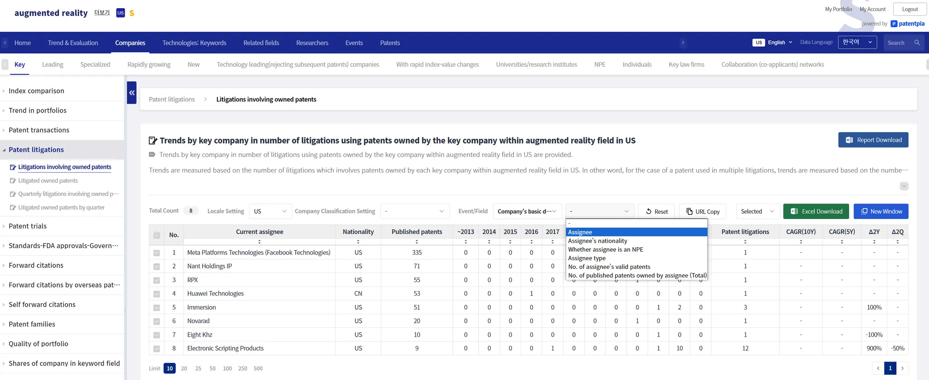Toggle checkbox for Immersion row
The image size is (929, 380).
[156, 307]
